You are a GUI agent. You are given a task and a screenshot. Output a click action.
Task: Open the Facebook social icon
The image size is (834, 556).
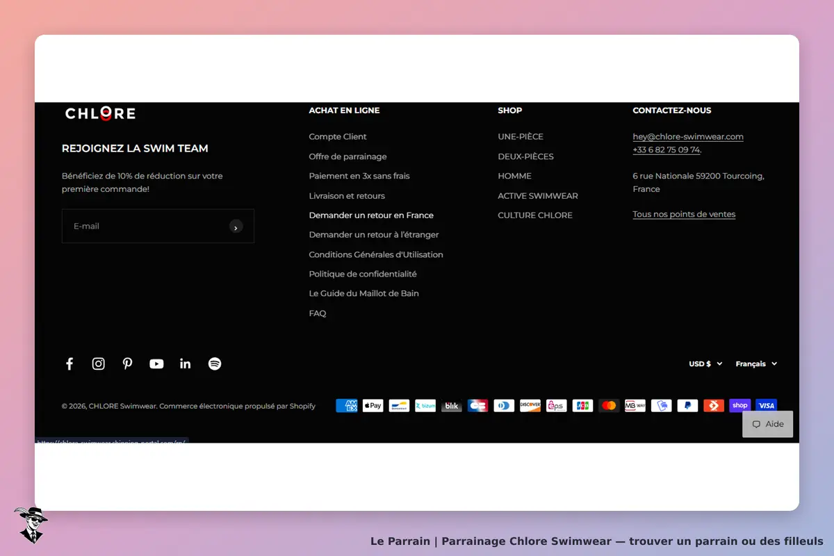[x=69, y=363]
